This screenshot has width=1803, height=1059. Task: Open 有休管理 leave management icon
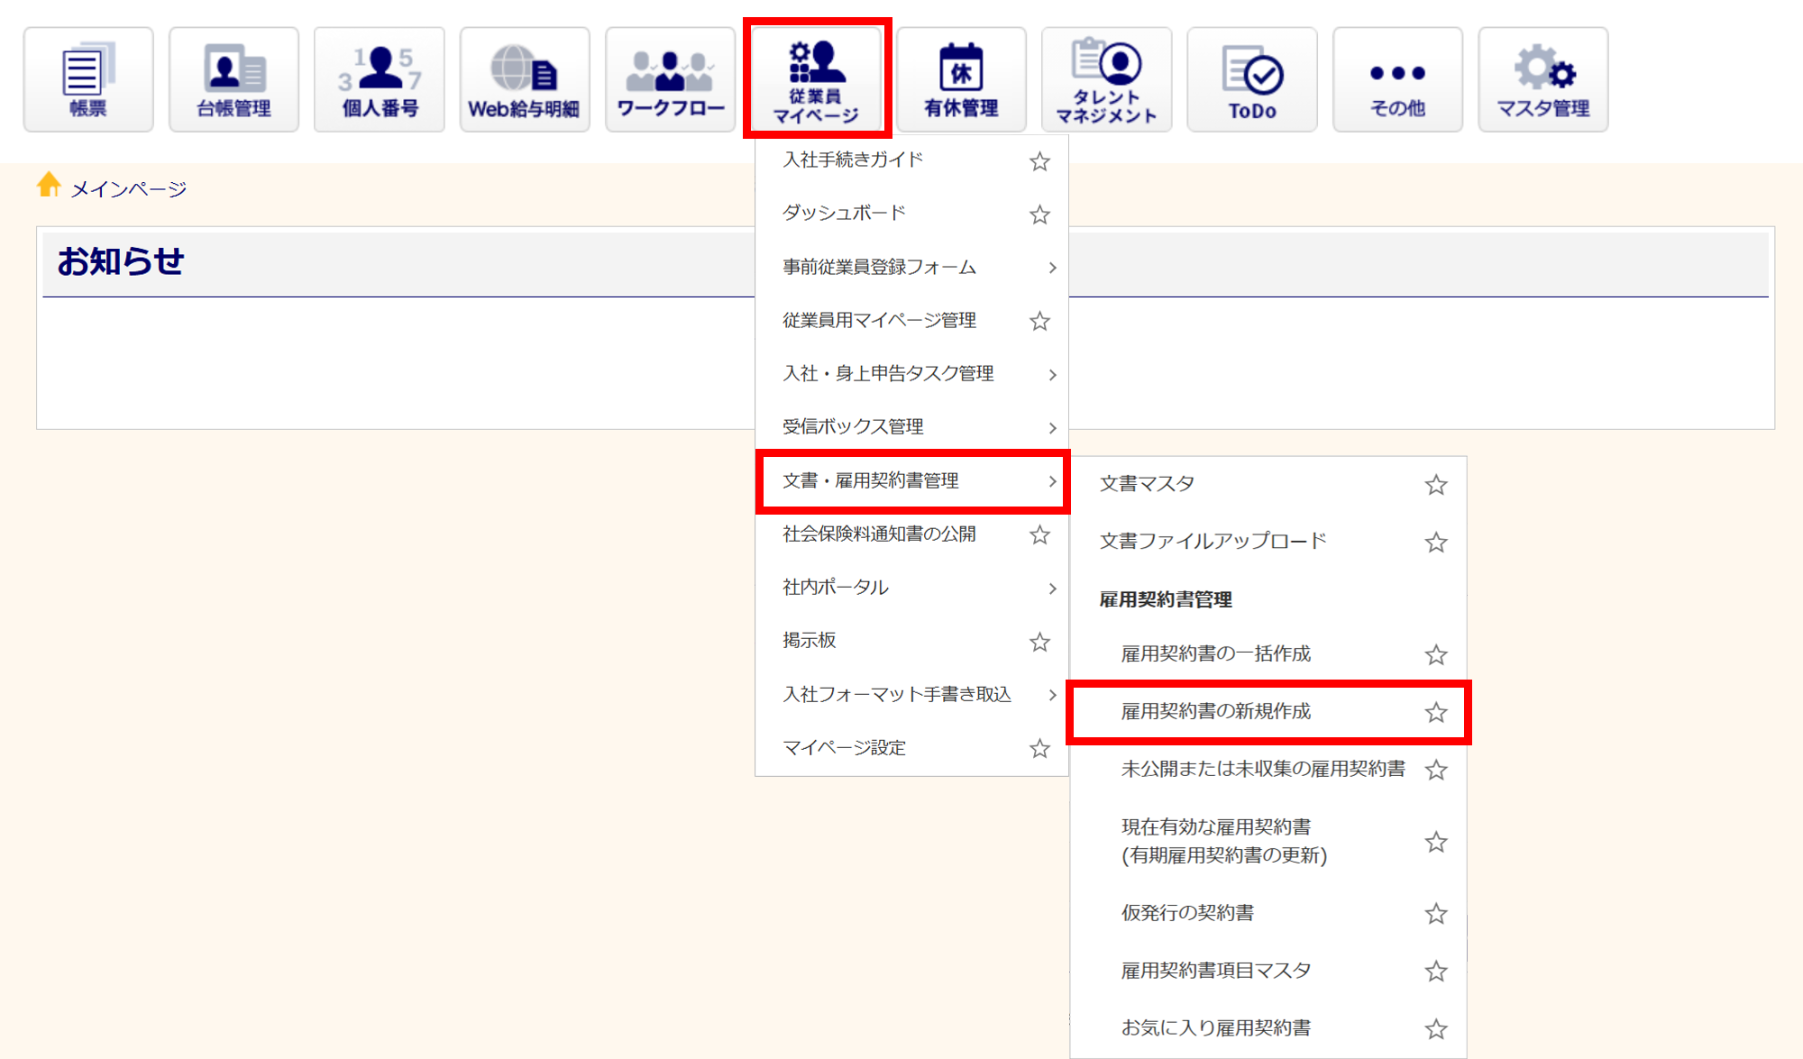(961, 79)
